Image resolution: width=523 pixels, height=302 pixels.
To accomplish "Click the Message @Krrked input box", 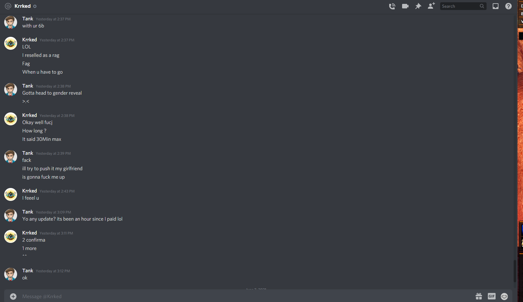I will (245, 297).
